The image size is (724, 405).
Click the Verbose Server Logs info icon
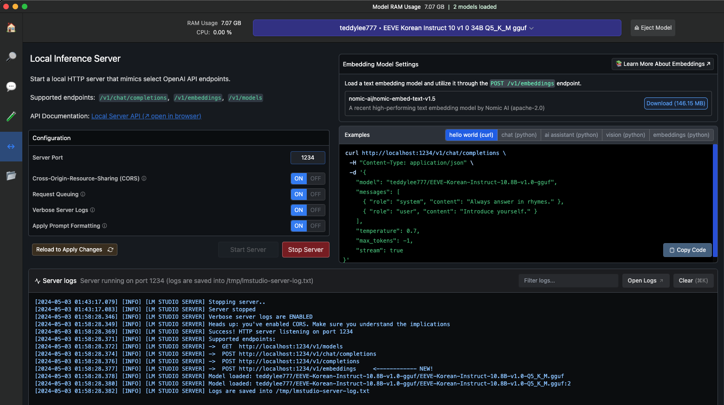tap(92, 210)
